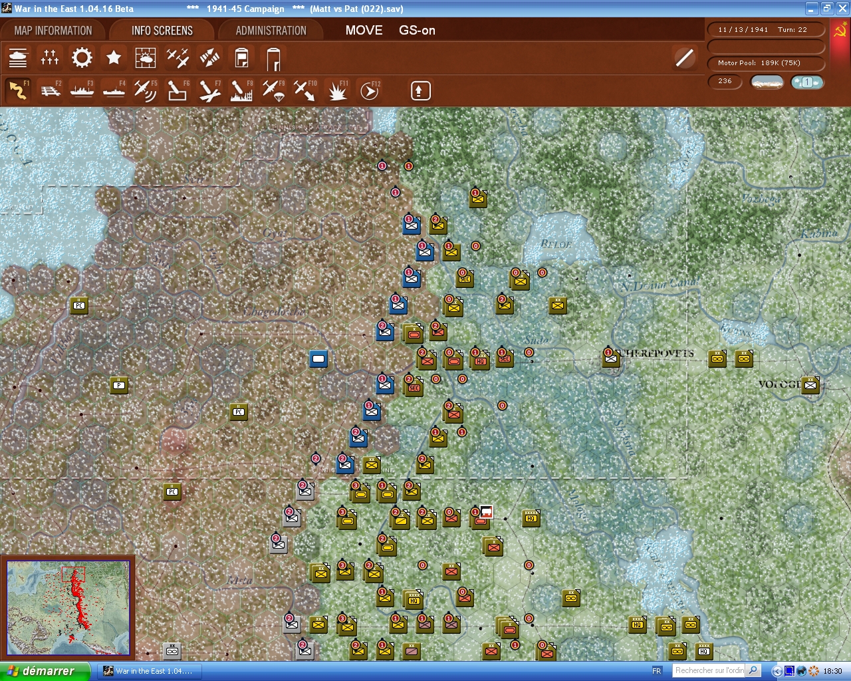This screenshot has height=681, width=851.
Task: Click the end turn (F12) icon
Action: 369,90
